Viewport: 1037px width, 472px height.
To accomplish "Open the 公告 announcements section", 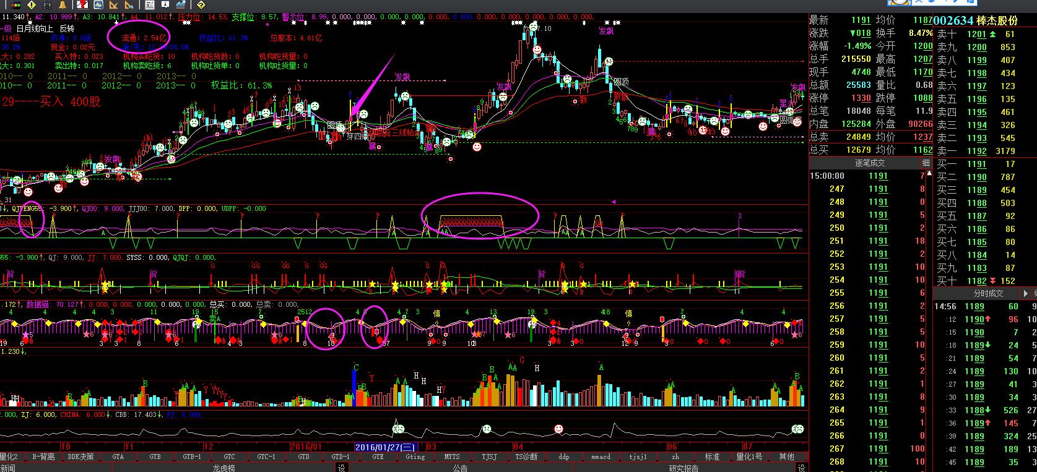I will point(460,468).
